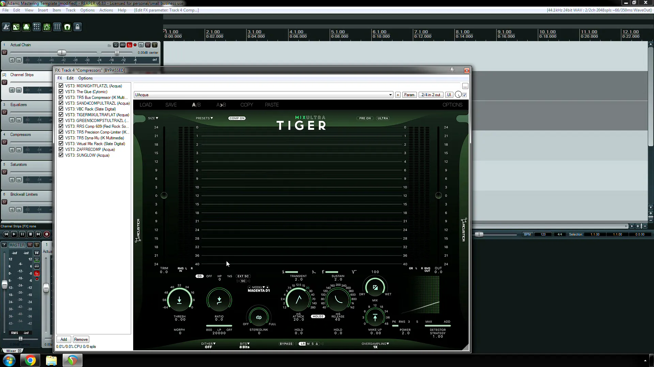Open MASTER track io routing button
Viewport: 654px width, 367px height.
tap(37, 260)
